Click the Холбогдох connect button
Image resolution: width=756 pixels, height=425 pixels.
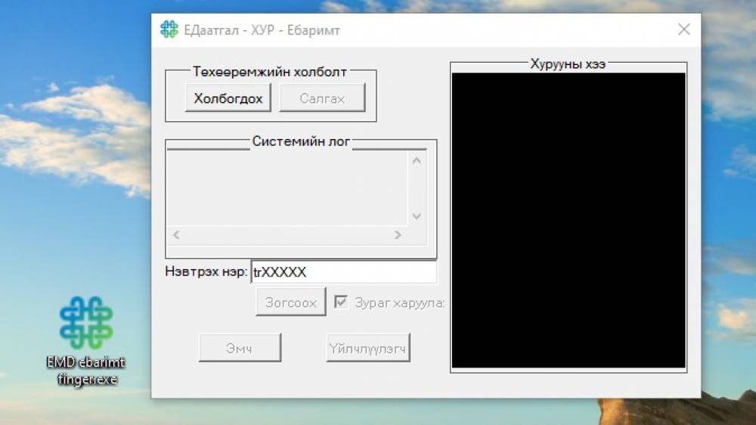point(228,98)
